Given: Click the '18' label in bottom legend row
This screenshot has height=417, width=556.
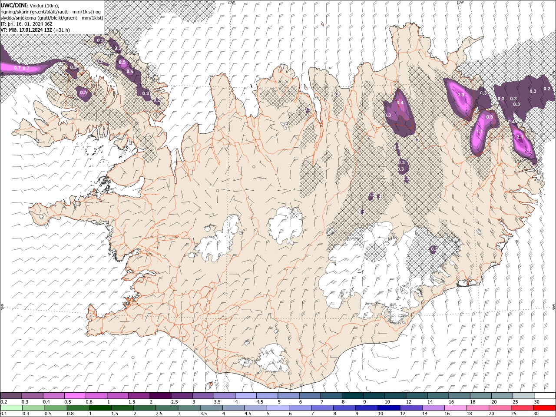Looking at the screenshot, I should pyautogui.click(x=469, y=414).
